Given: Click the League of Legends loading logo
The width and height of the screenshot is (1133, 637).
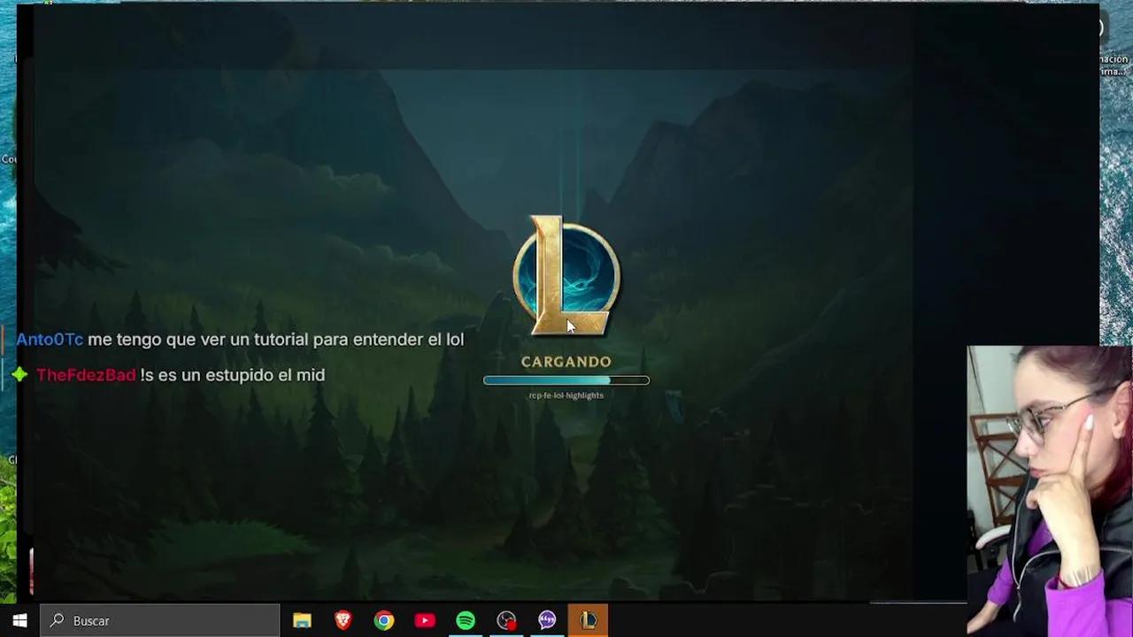Looking at the screenshot, I should click(566, 276).
